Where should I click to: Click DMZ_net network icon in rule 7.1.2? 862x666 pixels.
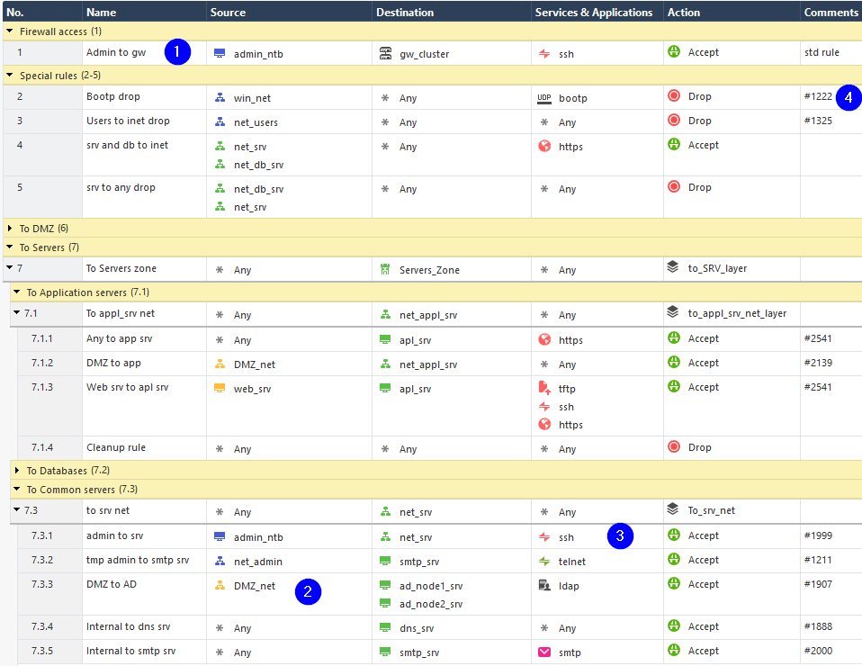[x=220, y=364]
